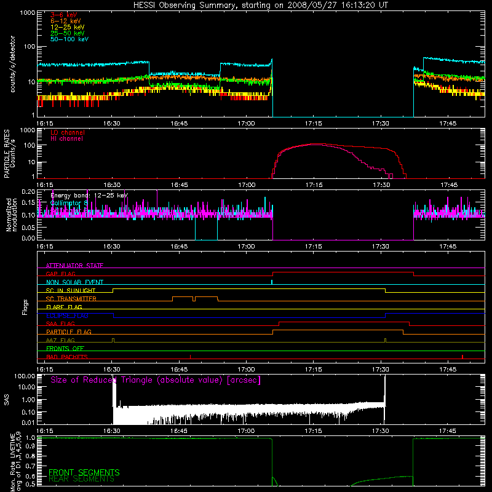This screenshot has width=492, height=492.
Task: Click the BAD PACKETS flag label
Action: click(x=67, y=357)
